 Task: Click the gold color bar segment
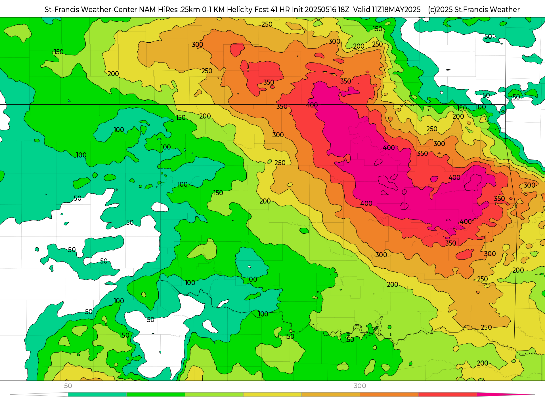pos(331,395)
